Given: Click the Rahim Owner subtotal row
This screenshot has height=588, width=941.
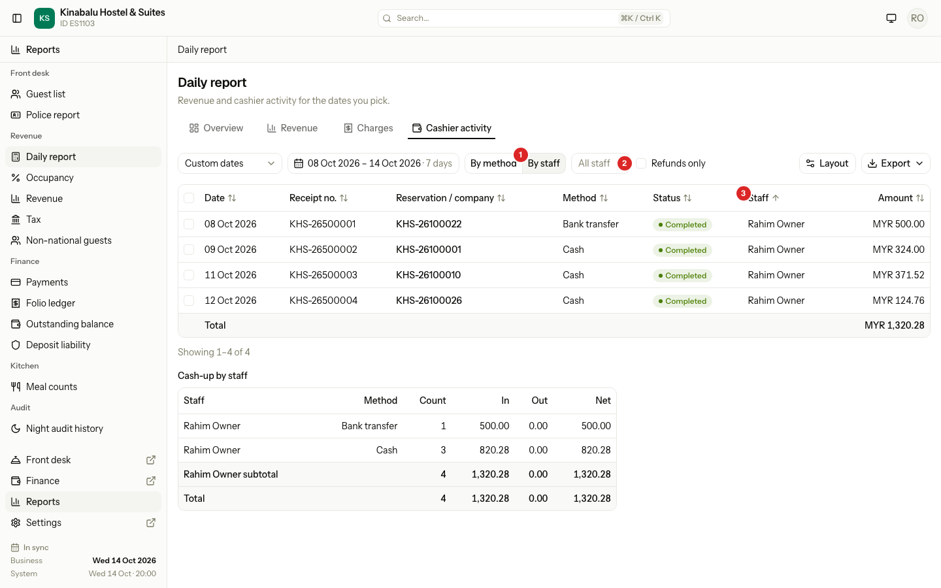Looking at the screenshot, I should (397, 474).
